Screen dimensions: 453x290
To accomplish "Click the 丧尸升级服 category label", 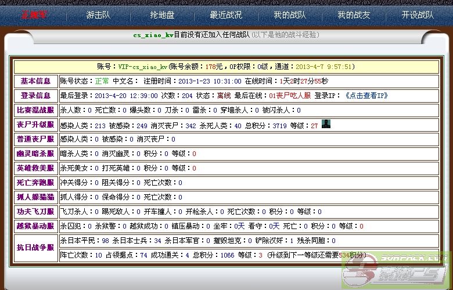I will [35, 125].
